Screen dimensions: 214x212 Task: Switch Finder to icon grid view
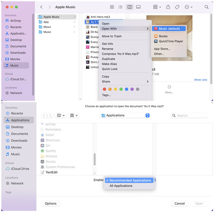(112, 7)
